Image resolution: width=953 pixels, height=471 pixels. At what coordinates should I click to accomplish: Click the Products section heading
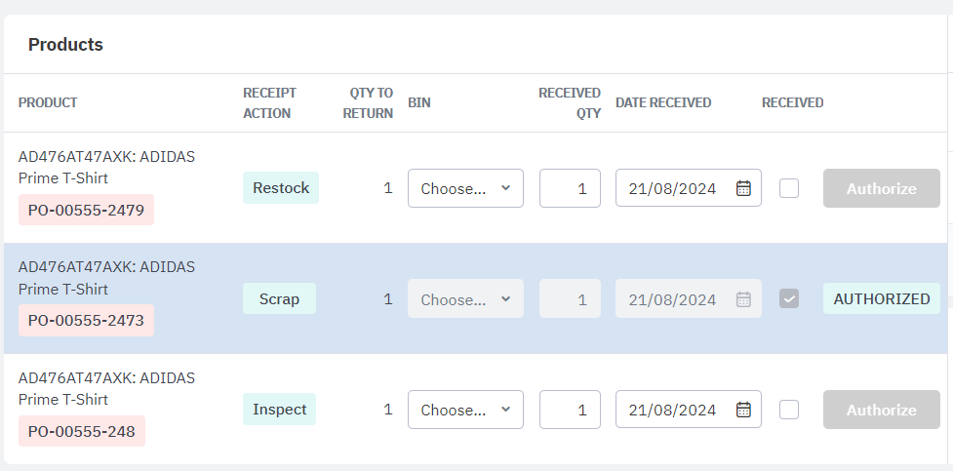click(x=65, y=44)
